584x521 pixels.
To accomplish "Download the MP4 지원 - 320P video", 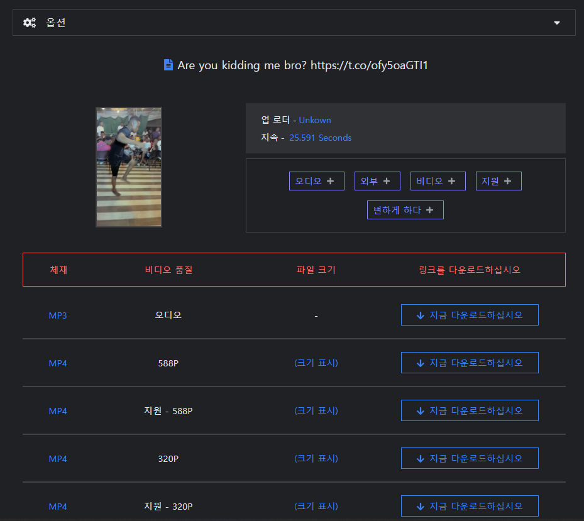I will point(470,506).
